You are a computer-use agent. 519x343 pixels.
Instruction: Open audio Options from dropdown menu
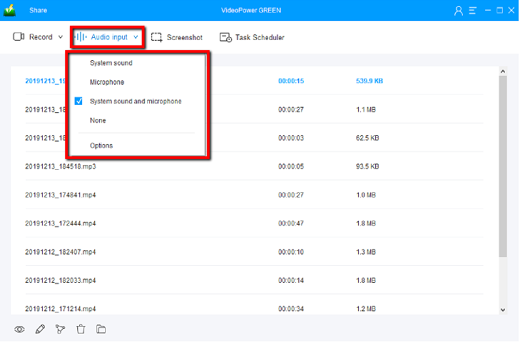tap(102, 145)
